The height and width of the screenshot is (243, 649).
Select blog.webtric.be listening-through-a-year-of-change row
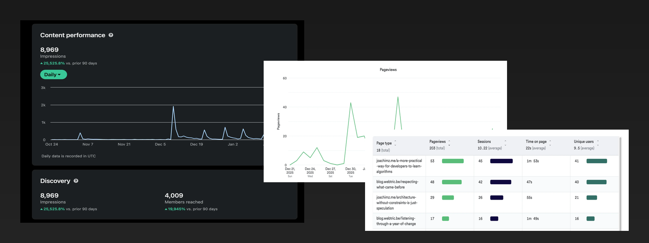pos(396,221)
